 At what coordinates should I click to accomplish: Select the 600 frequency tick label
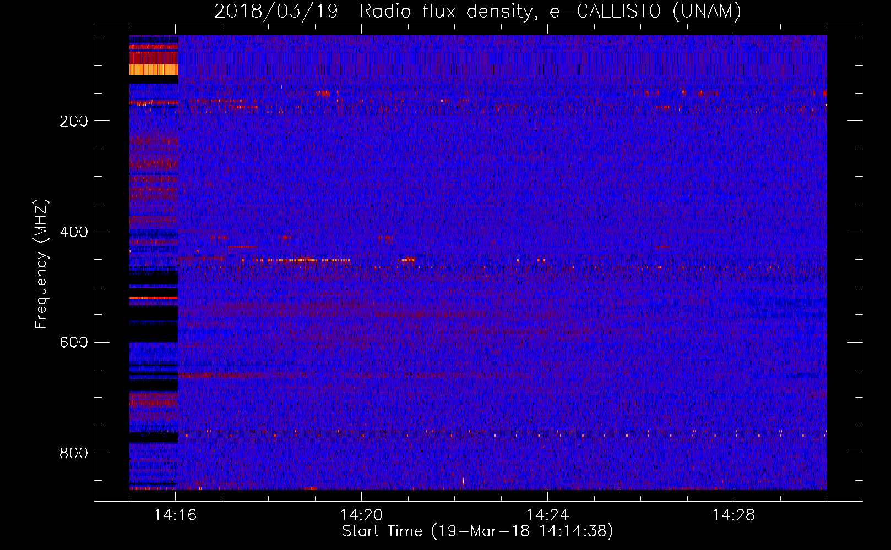(74, 342)
